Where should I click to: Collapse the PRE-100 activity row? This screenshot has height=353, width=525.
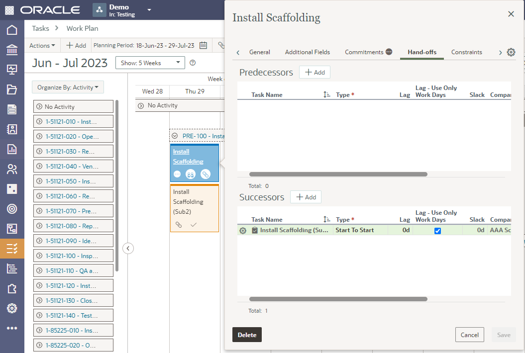175,136
